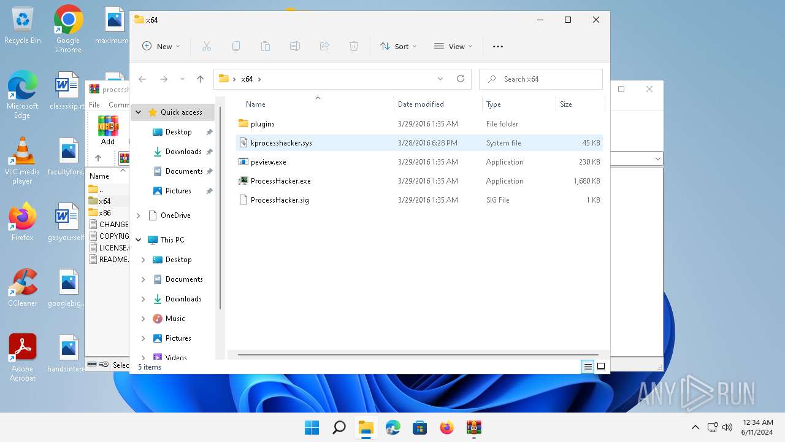Open Microsoft Store from taskbar

coord(419,427)
